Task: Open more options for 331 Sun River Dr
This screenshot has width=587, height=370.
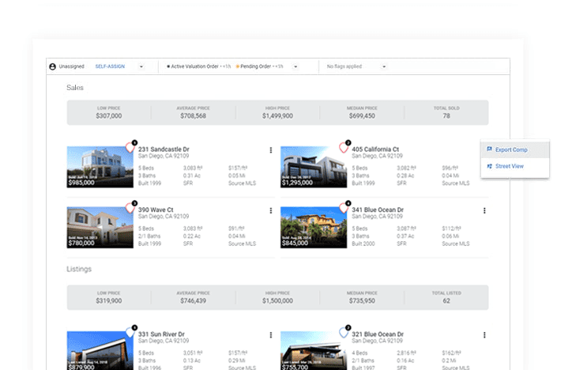Action: [x=271, y=335]
